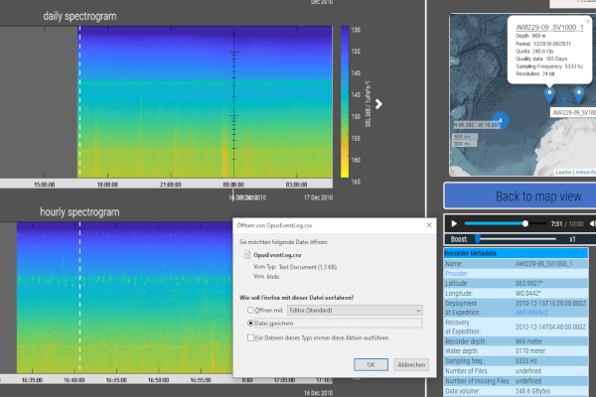
Task: Click the audio playback progress knob
Action: pos(524,223)
